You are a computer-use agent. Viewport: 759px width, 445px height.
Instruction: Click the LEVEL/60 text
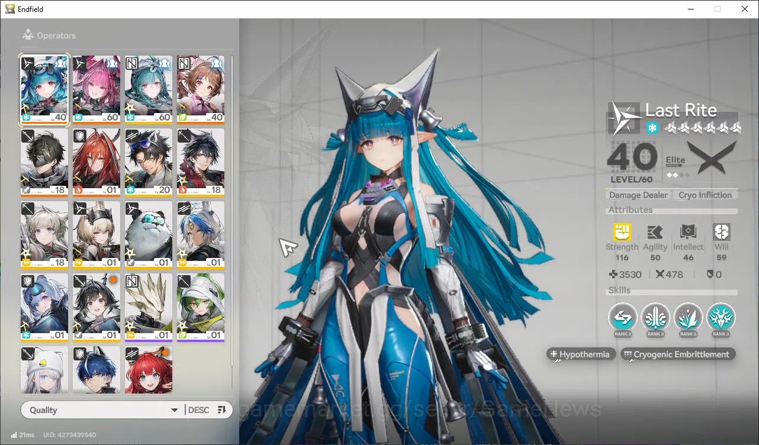(x=632, y=179)
